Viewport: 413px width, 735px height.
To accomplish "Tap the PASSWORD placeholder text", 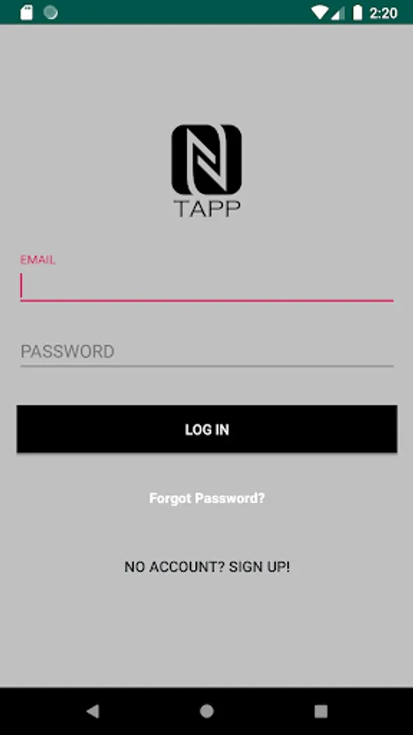I will [x=68, y=351].
